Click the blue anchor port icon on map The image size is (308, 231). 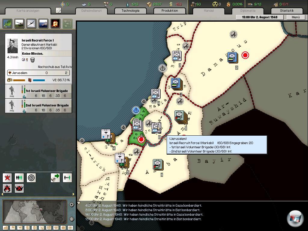point(136,110)
